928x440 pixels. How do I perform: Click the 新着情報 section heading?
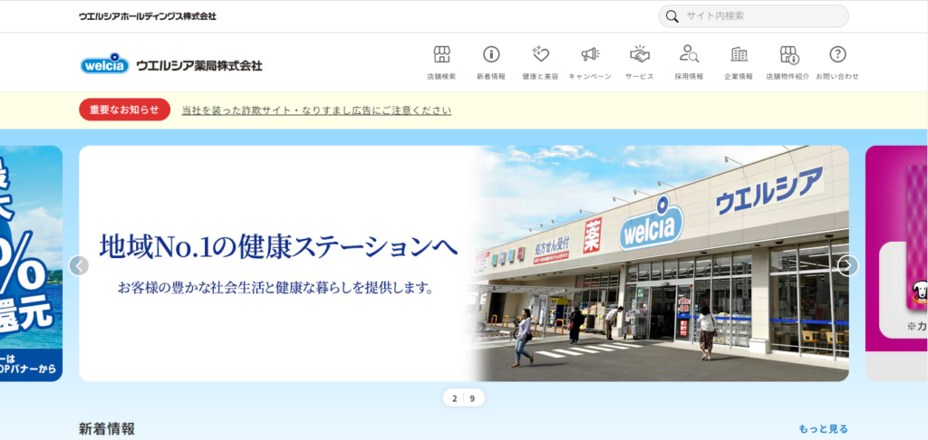(x=107, y=429)
